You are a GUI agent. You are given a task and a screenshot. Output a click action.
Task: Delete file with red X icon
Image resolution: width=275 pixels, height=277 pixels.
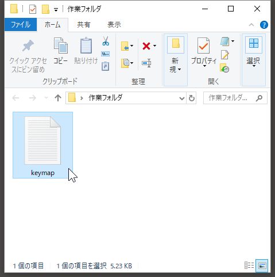(x=146, y=46)
